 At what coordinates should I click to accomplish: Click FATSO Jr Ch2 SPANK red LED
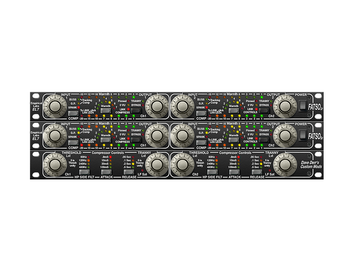click(x=206, y=107)
